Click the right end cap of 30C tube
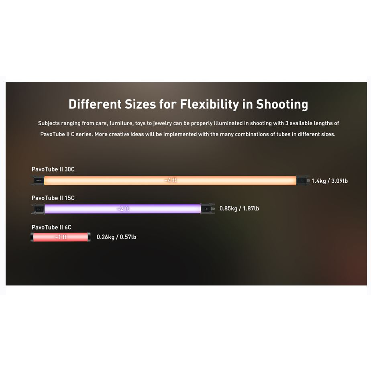This screenshot has width=371, height=371. point(303,181)
